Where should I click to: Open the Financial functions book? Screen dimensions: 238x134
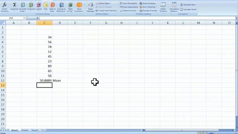click(31, 7)
